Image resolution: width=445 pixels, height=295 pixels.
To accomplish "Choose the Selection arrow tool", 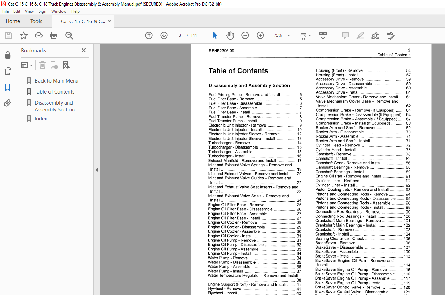I will point(215,35).
